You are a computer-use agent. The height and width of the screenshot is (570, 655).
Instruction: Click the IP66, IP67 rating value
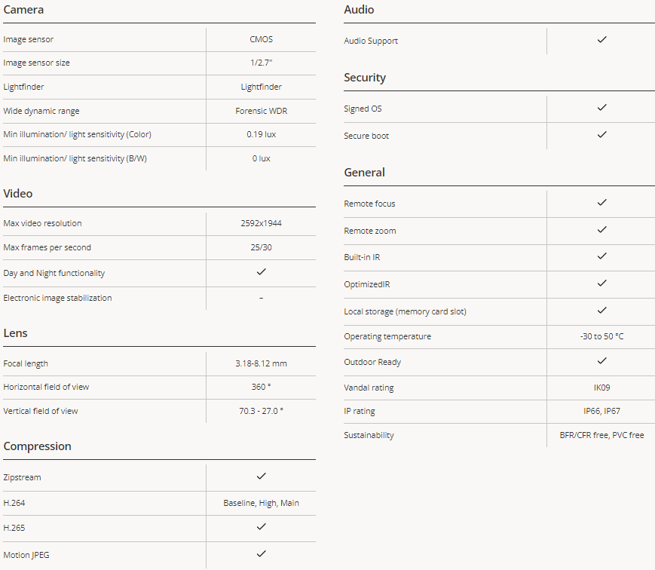pos(601,411)
